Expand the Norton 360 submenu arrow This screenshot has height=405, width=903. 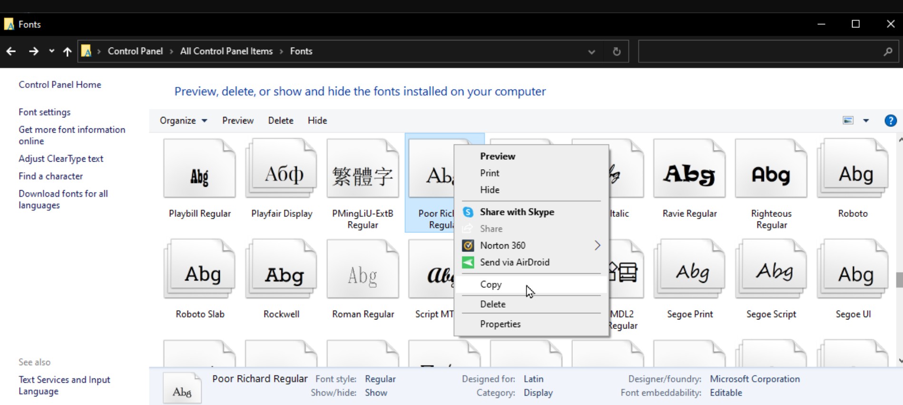coord(597,245)
